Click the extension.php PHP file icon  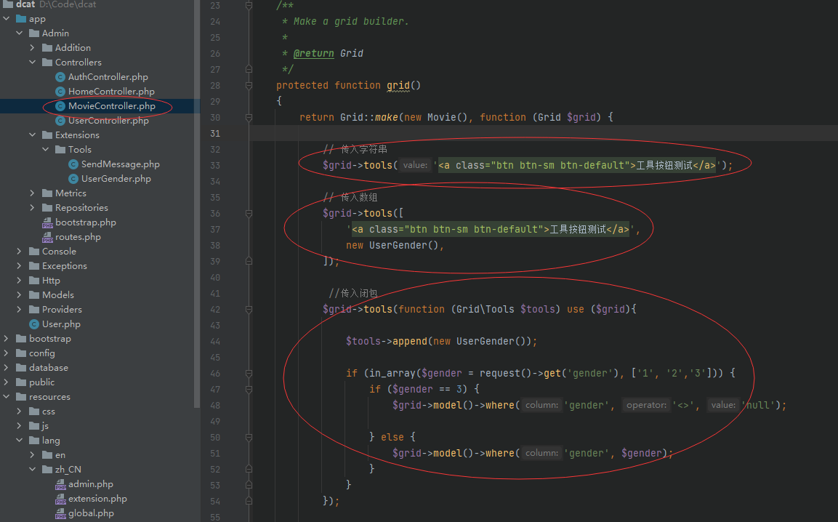(60, 499)
